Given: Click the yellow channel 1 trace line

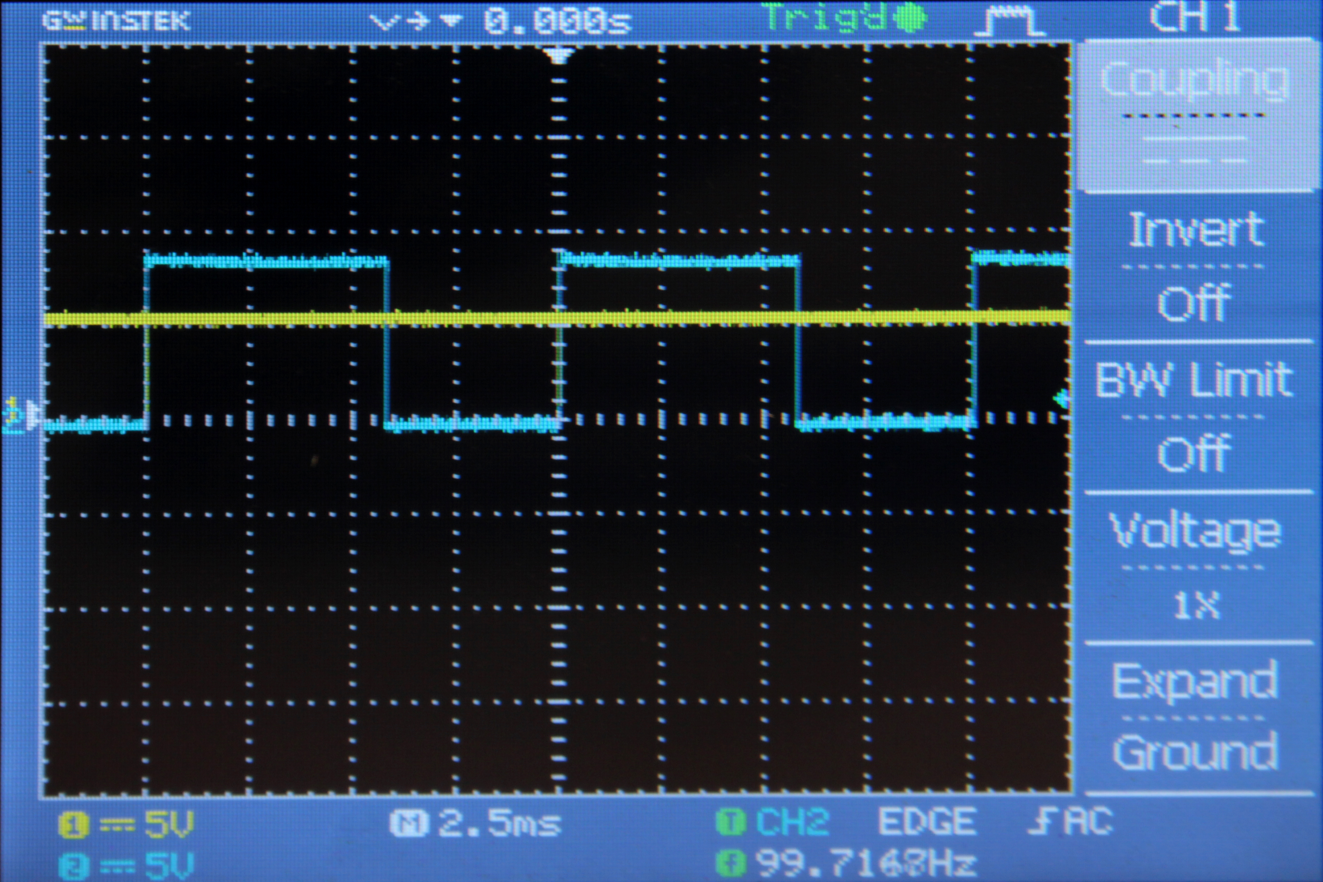Looking at the screenshot, I should [x=557, y=319].
